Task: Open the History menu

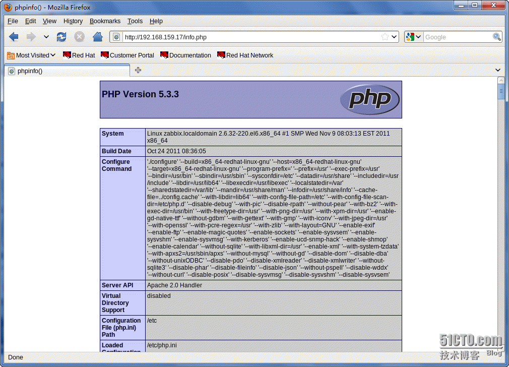Action: 73,21
